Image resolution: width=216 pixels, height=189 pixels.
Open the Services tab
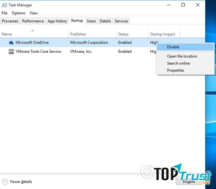click(x=121, y=21)
